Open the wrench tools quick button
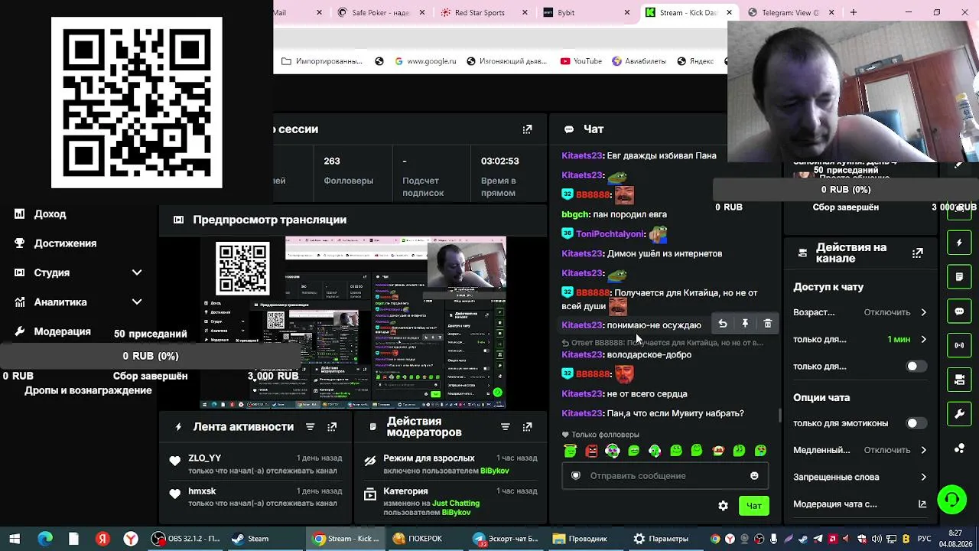The height and width of the screenshot is (551, 979). [x=959, y=414]
